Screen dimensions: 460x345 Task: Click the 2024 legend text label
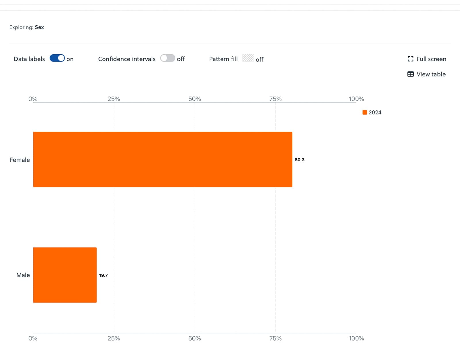click(x=375, y=112)
